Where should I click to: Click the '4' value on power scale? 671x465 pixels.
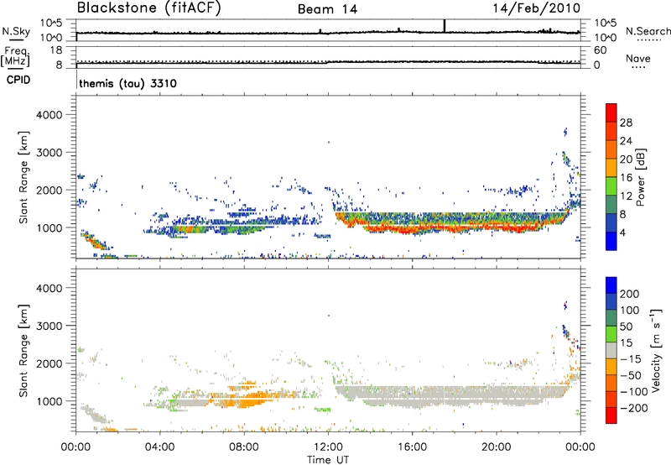tap(622, 232)
